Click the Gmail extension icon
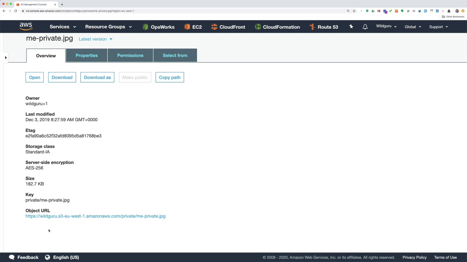 [x=379, y=11]
